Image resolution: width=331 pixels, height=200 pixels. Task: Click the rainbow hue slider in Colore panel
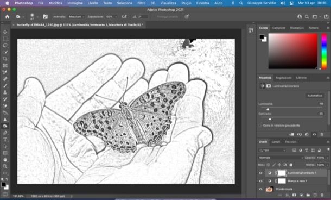324,52
